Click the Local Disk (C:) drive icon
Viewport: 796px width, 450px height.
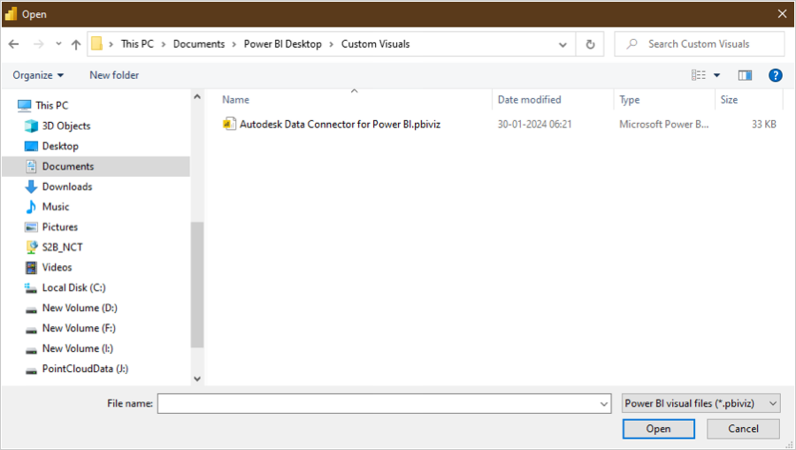point(31,288)
